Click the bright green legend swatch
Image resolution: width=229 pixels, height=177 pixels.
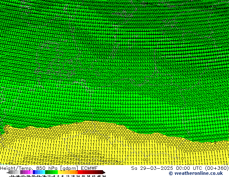[56, 172]
